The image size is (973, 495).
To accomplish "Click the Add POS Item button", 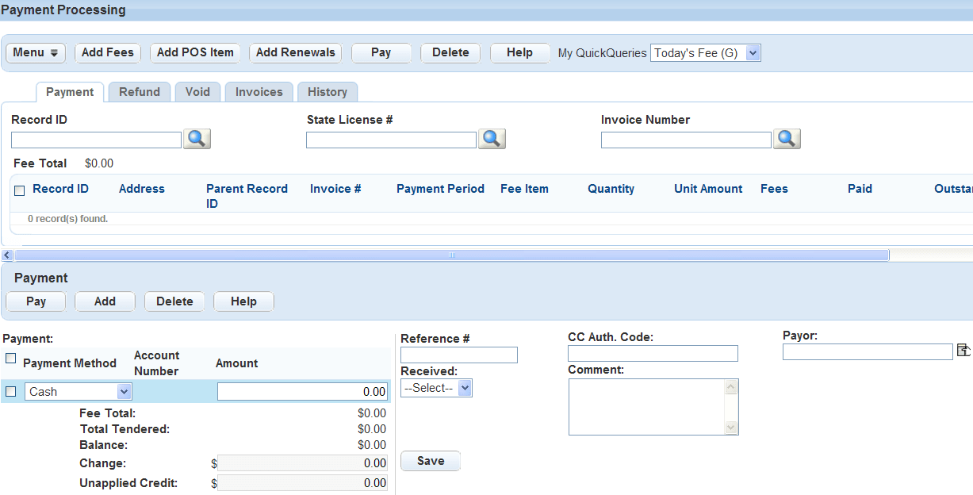I will tap(195, 52).
